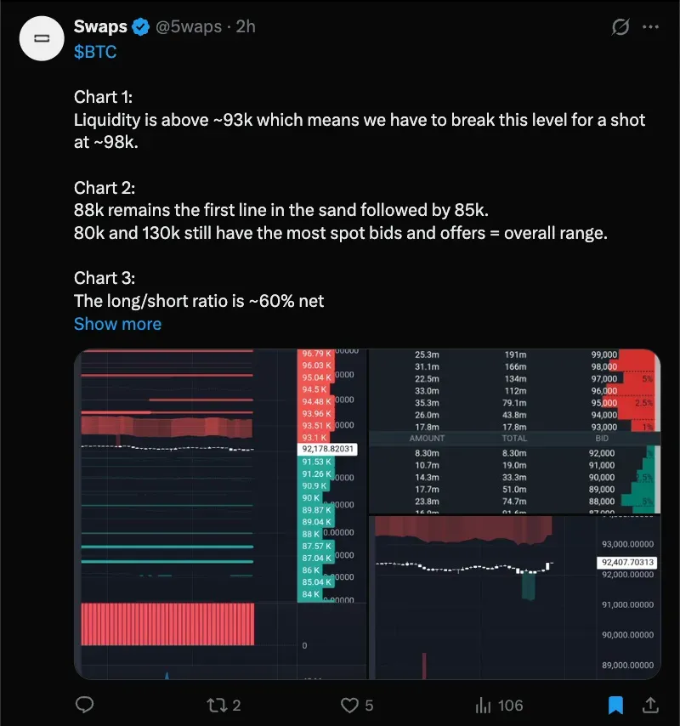The height and width of the screenshot is (726, 680).
Task: Toggle the blue bookmark icon off
Action: coord(615,705)
